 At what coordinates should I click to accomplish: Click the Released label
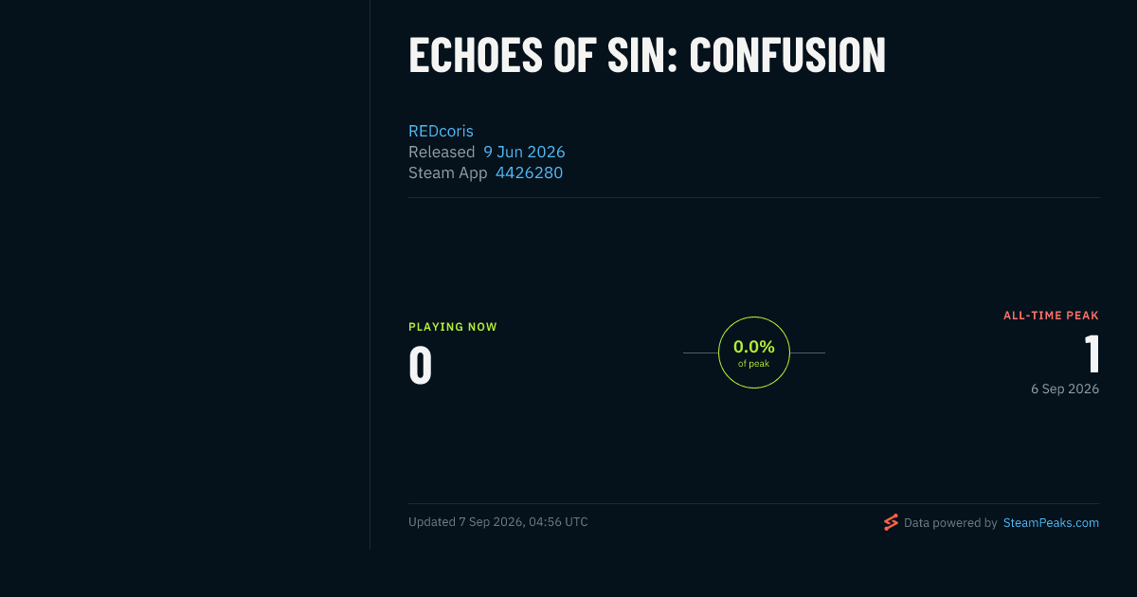(442, 152)
